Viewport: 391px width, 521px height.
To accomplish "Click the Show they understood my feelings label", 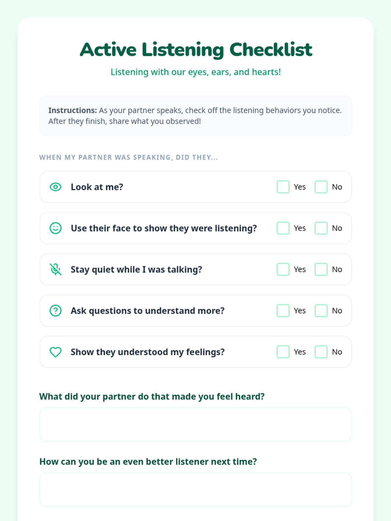I will (148, 352).
